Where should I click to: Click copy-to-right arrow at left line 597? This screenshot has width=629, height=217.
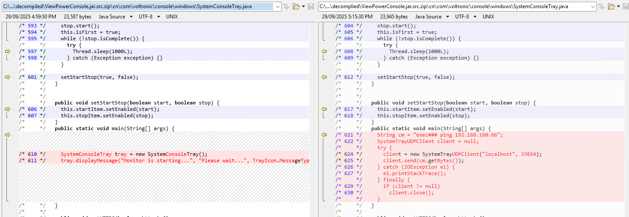(7, 51)
